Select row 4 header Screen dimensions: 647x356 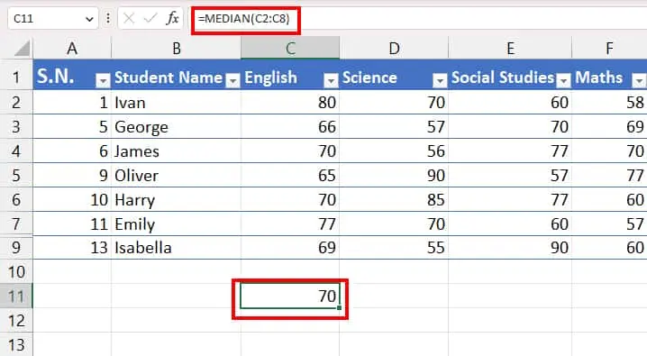16,151
